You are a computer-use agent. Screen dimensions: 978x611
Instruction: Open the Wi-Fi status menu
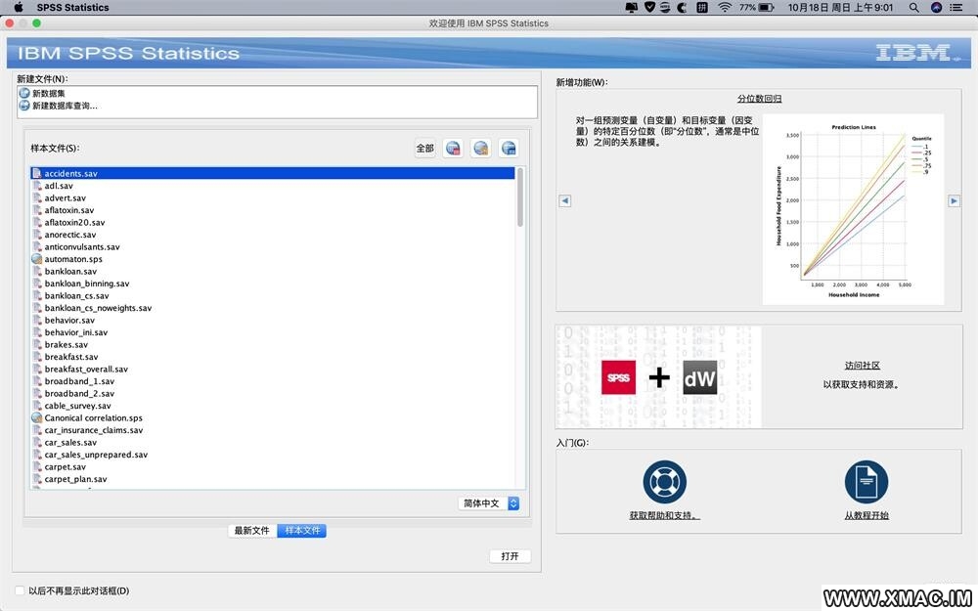pyautogui.click(x=724, y=8)
